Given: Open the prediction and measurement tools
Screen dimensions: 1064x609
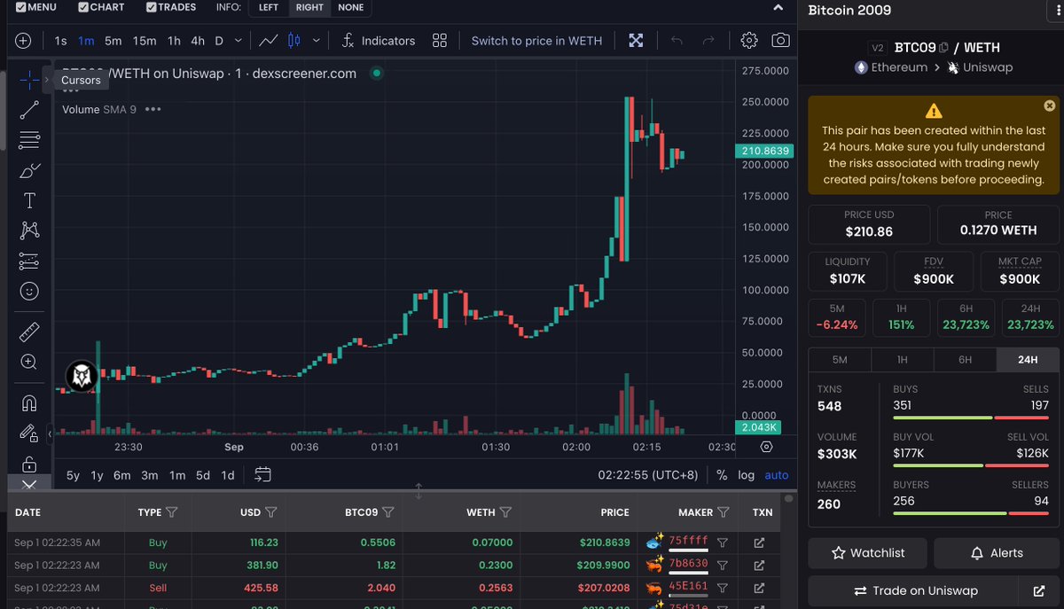Looking at the screenshot, I should tap(28, 261).
